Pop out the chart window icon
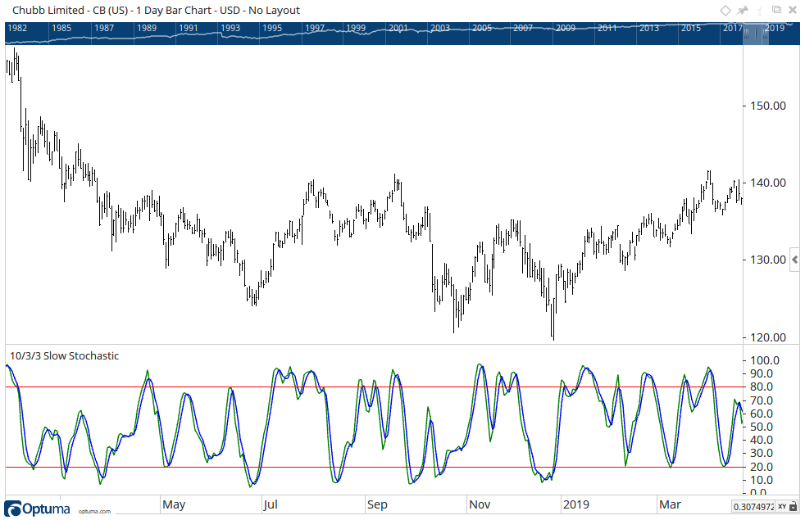Viewport: 805px width, 520px height. point(777,9)
